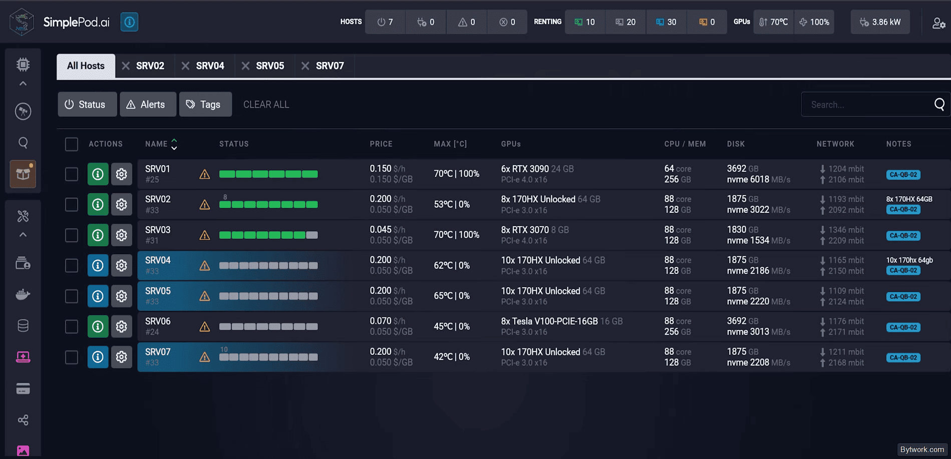
Task: Check the SRV02 row checkbox
Action: (72, 205)
